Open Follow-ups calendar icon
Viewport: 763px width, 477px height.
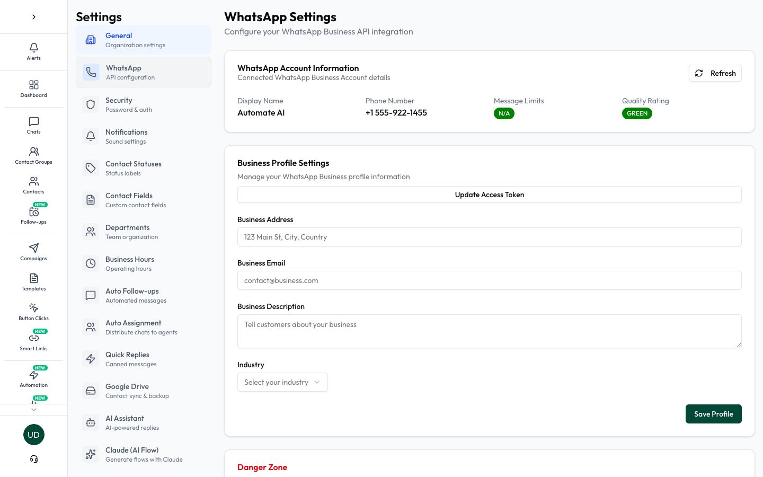point(33,211)
